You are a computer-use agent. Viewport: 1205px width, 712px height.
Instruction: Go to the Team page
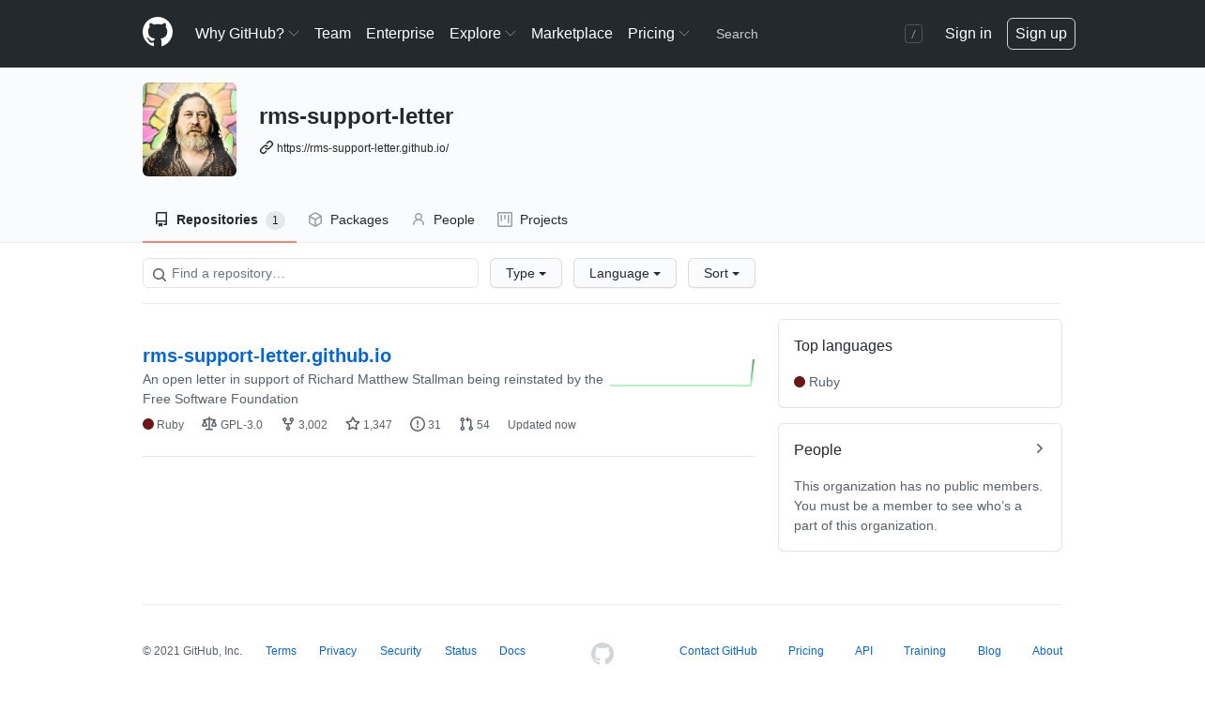(332, 34)
